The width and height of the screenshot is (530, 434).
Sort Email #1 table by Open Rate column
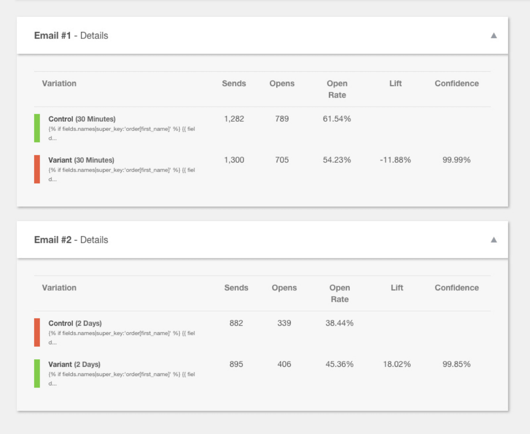pyautogui.click(x=337, y=88)
